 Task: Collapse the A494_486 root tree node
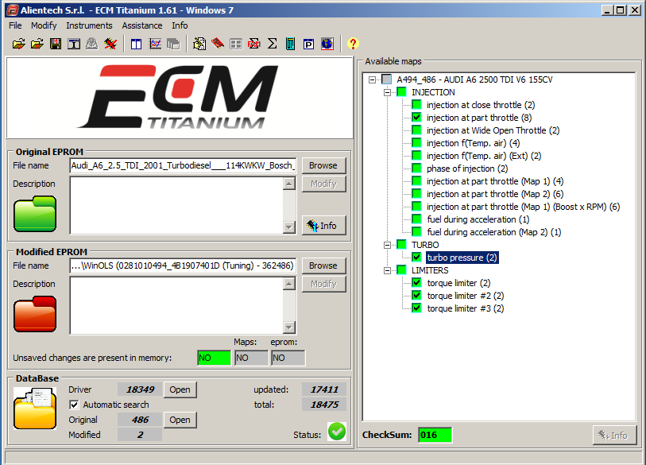click(373, 79)
